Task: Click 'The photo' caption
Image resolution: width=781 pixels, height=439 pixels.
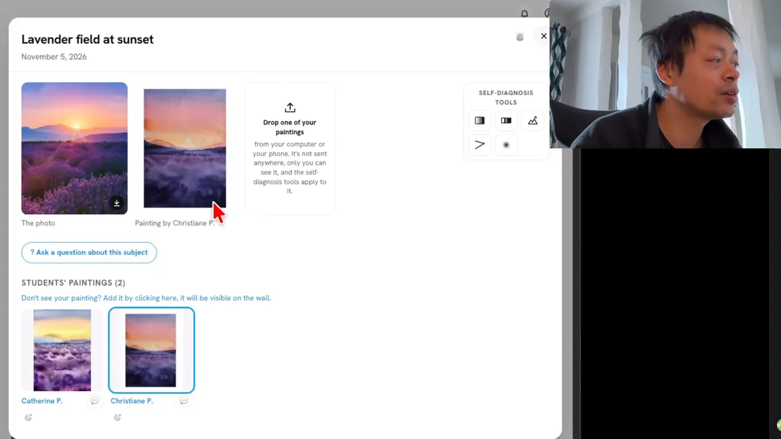Action: pos(38,223)
